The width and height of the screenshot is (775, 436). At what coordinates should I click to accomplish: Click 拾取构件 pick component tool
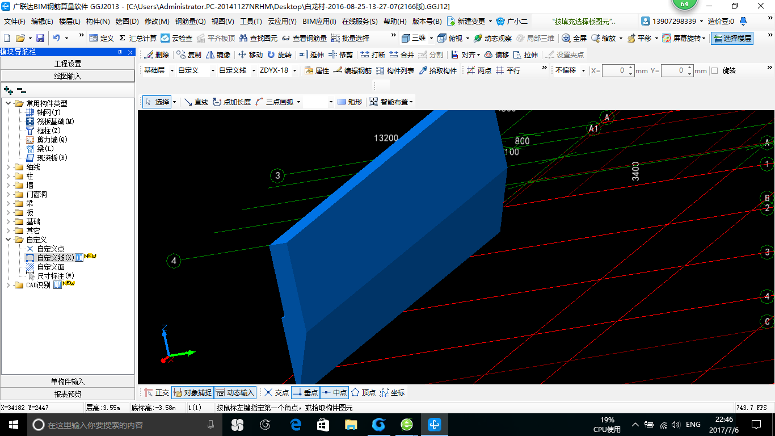(437, 70)
